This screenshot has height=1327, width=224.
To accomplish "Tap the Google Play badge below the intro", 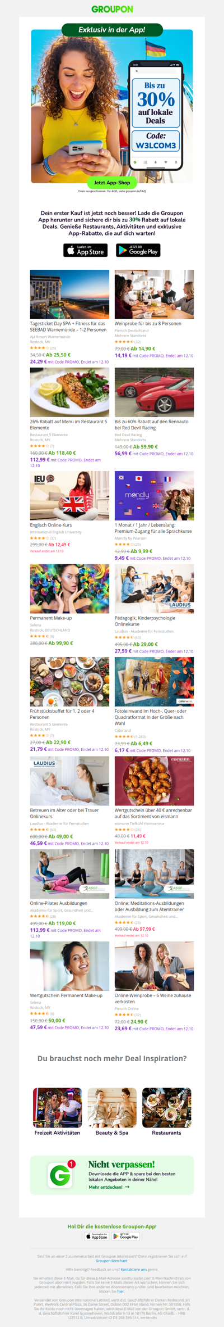I will [x=138, y=251].
